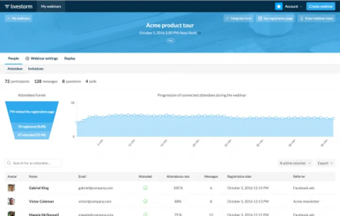Switch to the Webinar settings tab
The width and height of the screenshot is (340, 216).
coord(42,58)
